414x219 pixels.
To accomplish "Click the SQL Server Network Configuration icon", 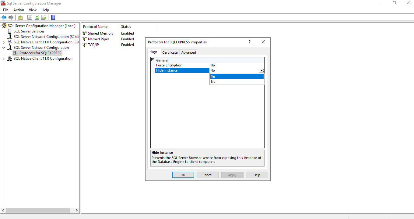I will (x=10, y=48).
